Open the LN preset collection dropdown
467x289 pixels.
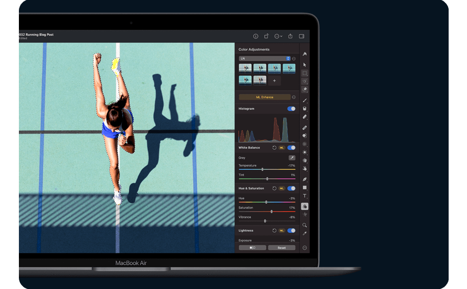pyautogui.click(x=264, y=58)
